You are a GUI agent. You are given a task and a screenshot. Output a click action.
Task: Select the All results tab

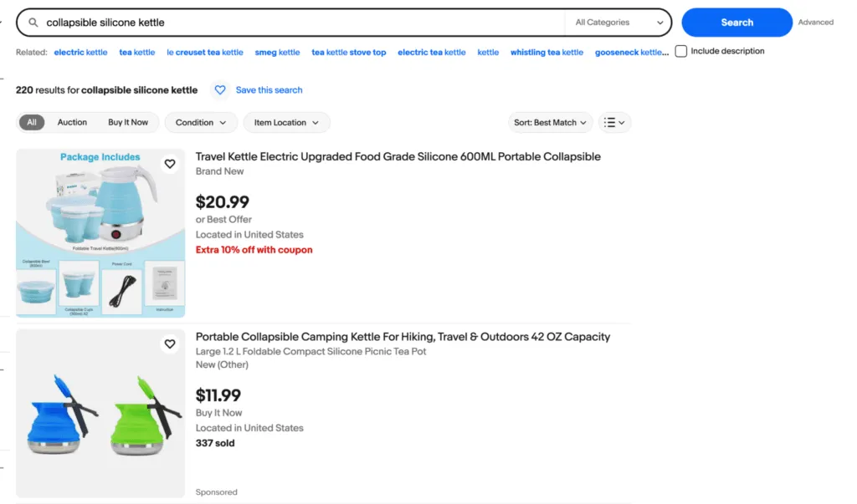(x=32, y=122)
